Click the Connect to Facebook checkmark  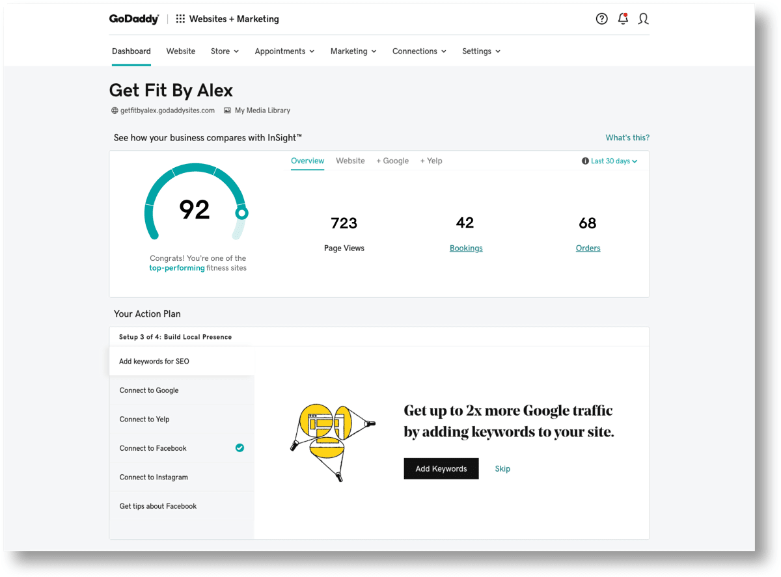pyautogui.click(x=240, y=448)
